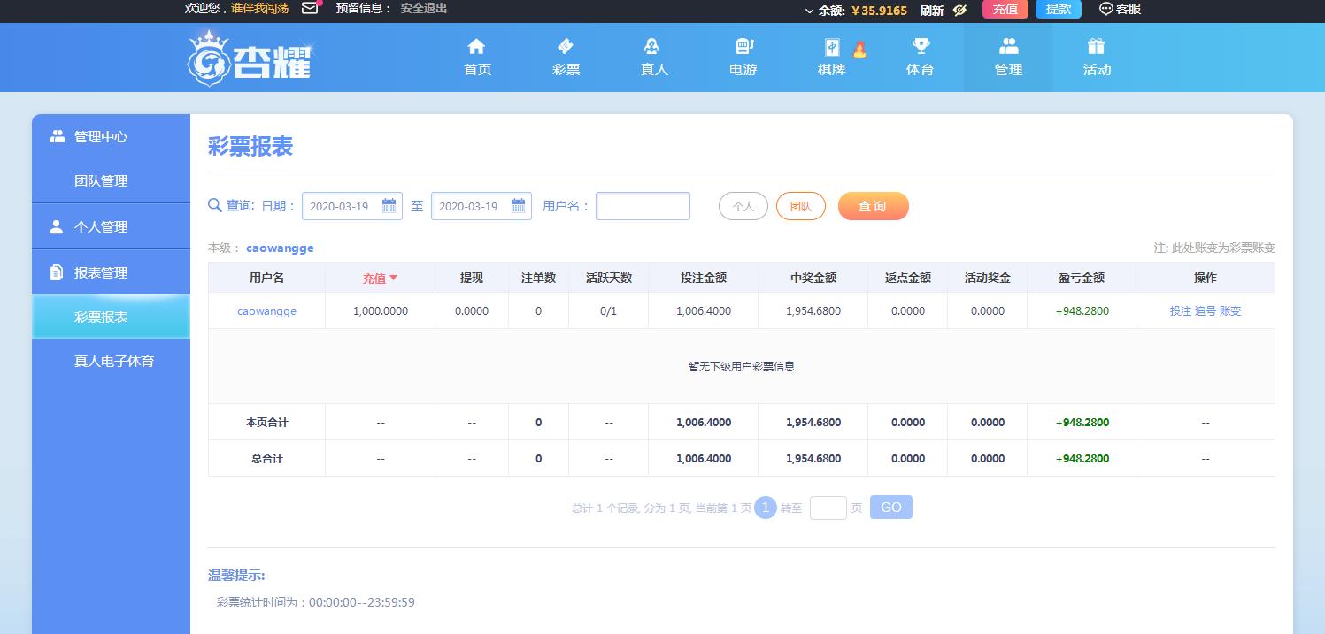Open the 真人 live dealer icon
Image resolution: width=1325 pixels, height=634 pixels.
click(x=653, y=47)
